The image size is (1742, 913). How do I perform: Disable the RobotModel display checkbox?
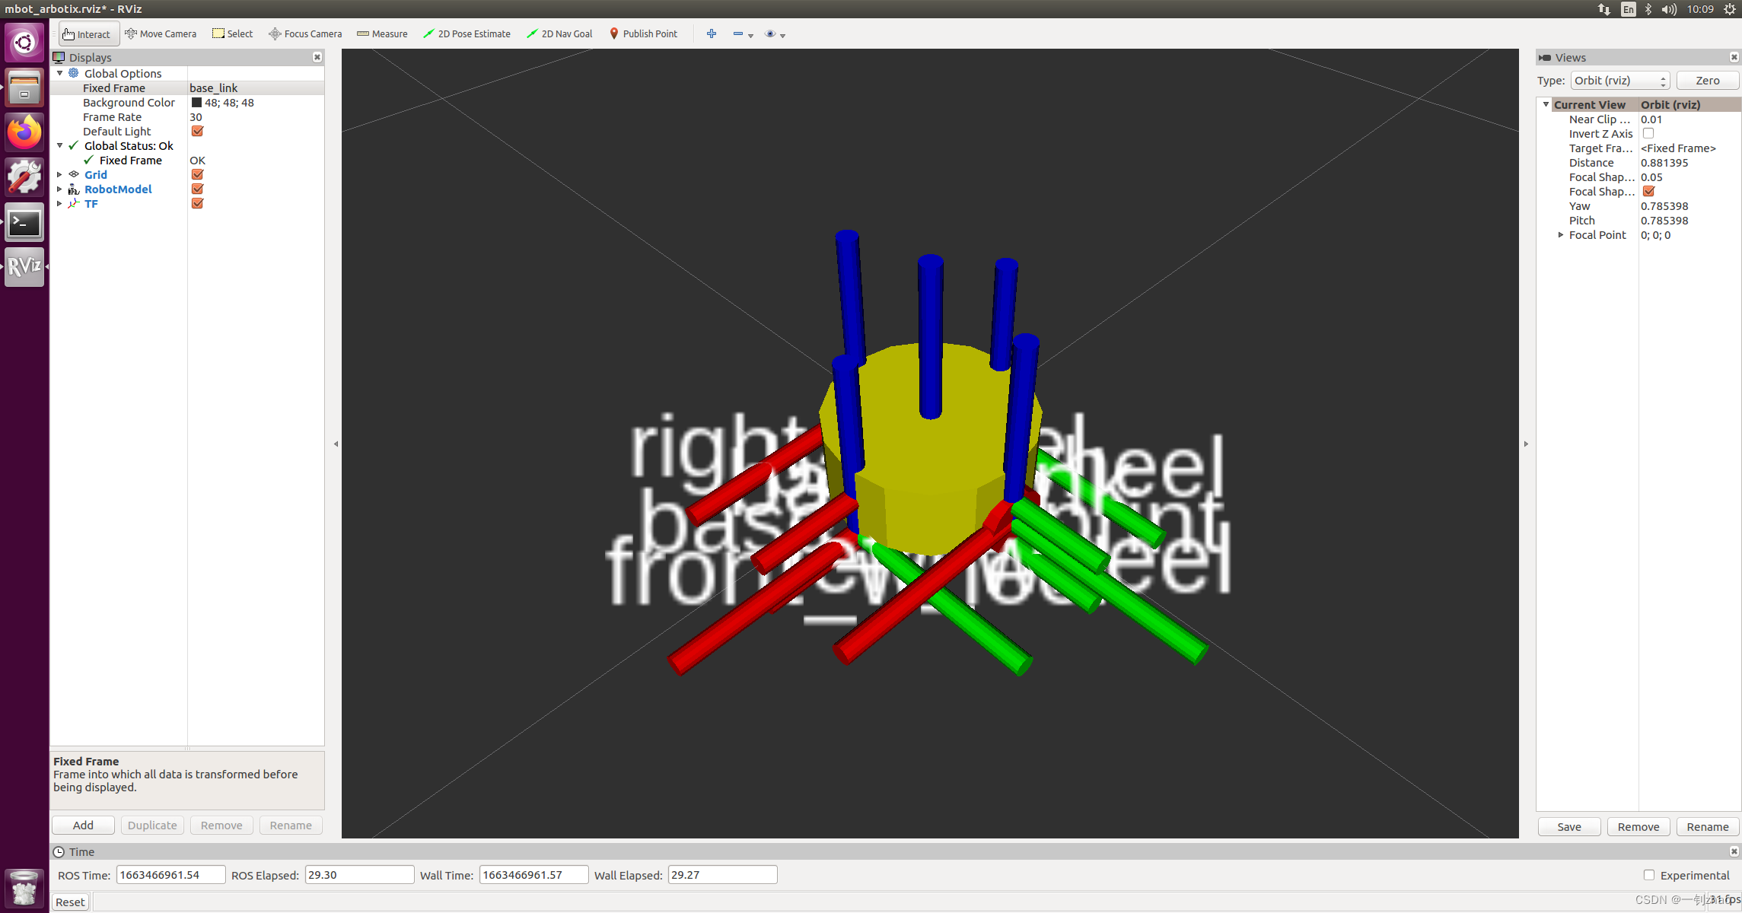(197, 189)
